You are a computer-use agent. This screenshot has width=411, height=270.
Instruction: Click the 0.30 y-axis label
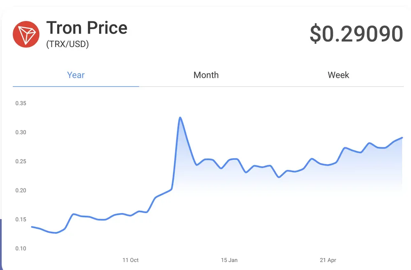tap(21, 132)
